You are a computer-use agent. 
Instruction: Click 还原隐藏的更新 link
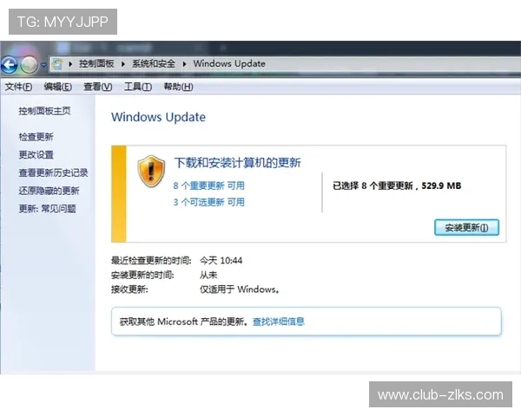click(x=49, y=191)
